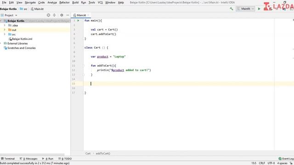Change 4 spaces indent setting
This screenshot has height=165, width=294.
(282, 163)
